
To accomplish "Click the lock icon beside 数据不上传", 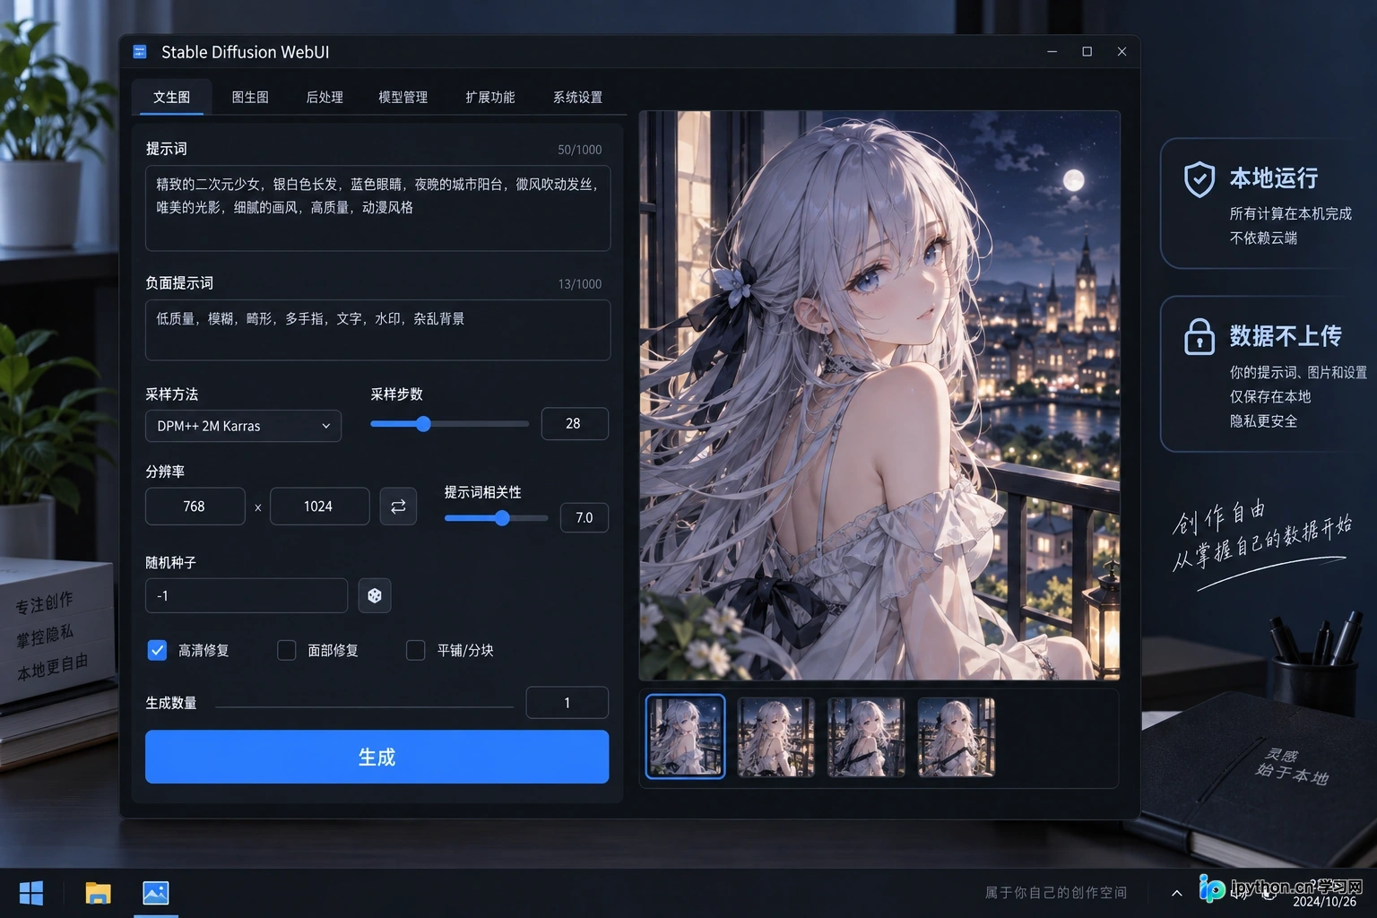I will coord(1199,337).
